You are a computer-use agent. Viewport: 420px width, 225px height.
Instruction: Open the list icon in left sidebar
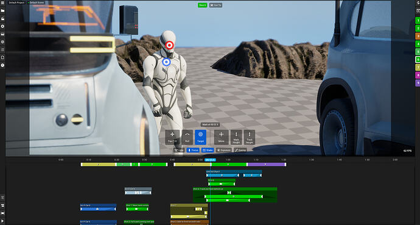pyautogui.click(x=2, y=49)
